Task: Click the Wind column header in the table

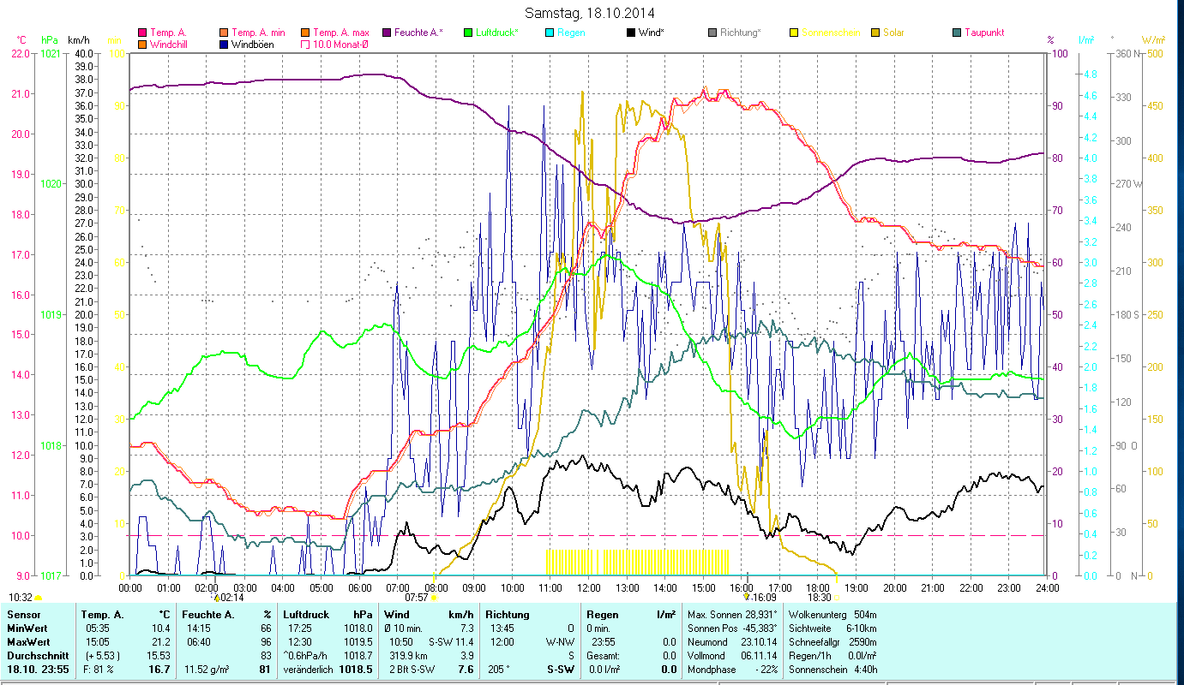Action: coord(396,615)
